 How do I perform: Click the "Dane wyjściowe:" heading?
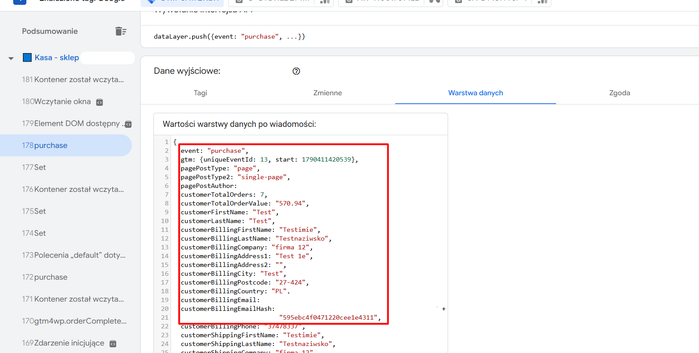pos(187,71)
